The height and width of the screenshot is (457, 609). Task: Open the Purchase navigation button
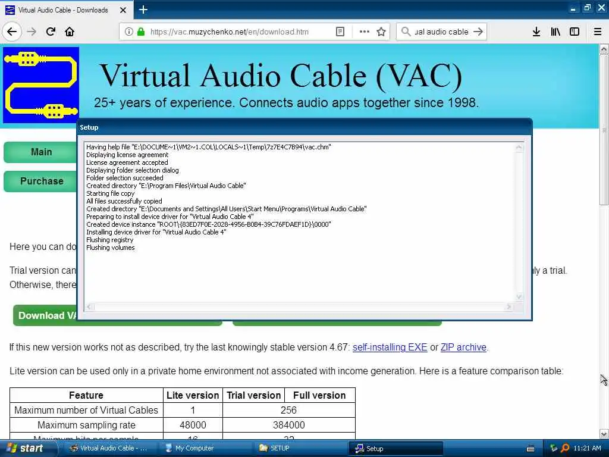pyautogui.click(x=40, y=181)
